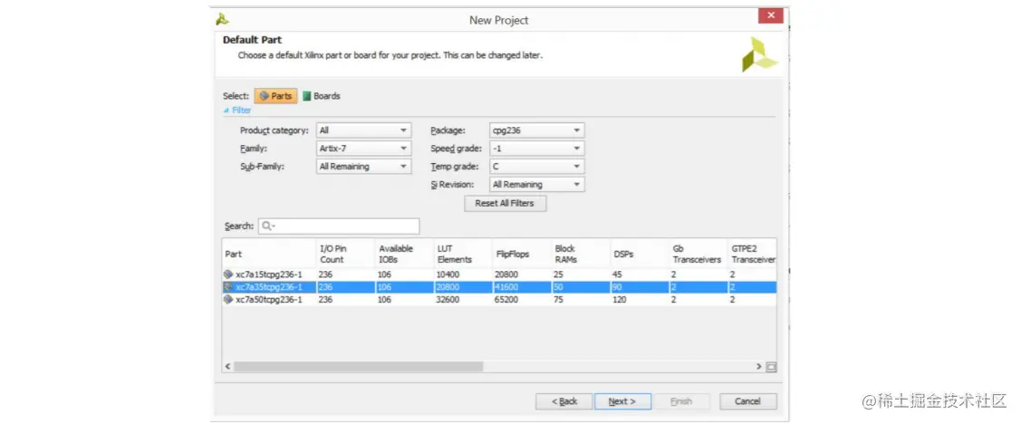Click the Boards board icon
Image resolution: width=1021 pixels, height=424 pixels.
coord(307,96)
